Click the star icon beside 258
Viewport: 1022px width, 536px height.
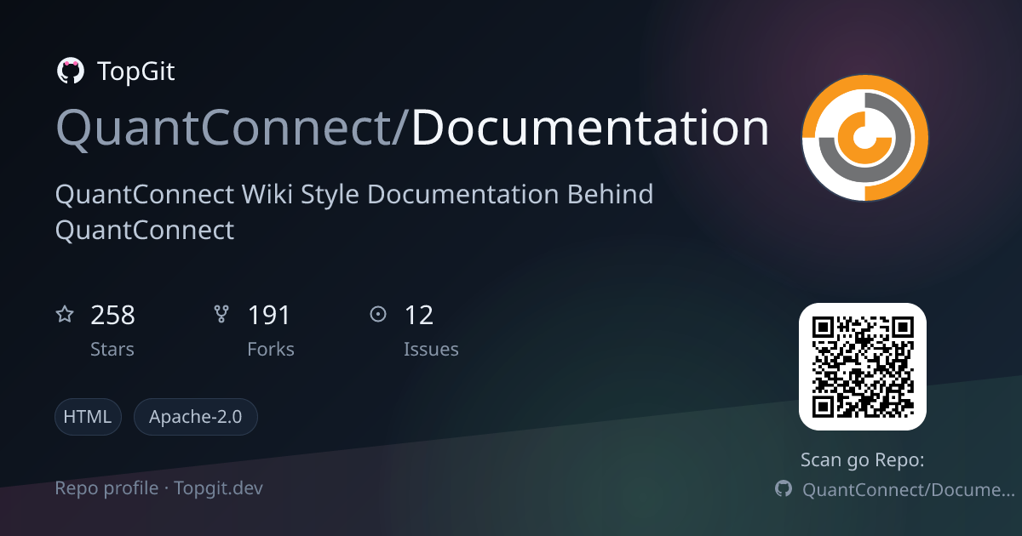[x=65, y=315]
